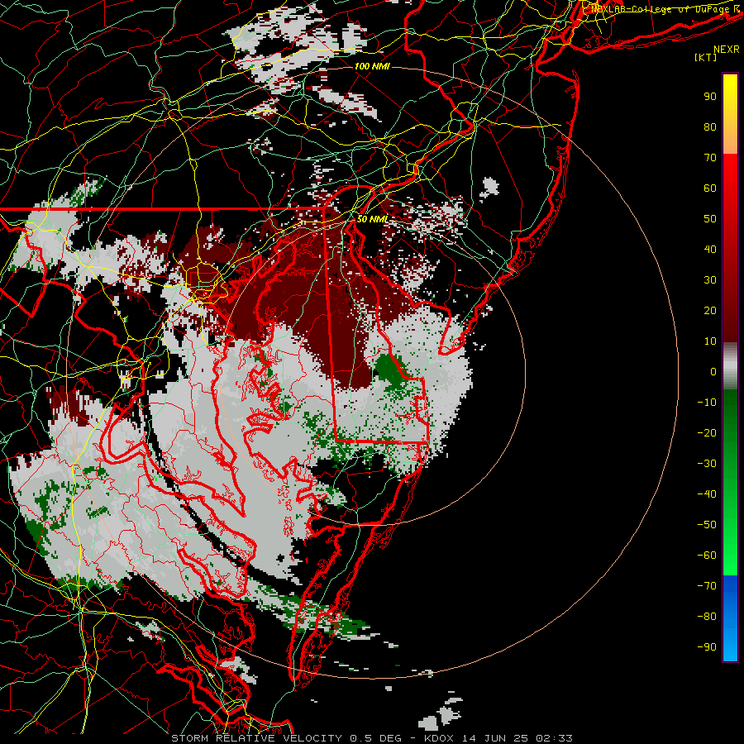Click the "50 NMI" range ring label
Viewport: 744px width, 744px height.
(373, 219)
